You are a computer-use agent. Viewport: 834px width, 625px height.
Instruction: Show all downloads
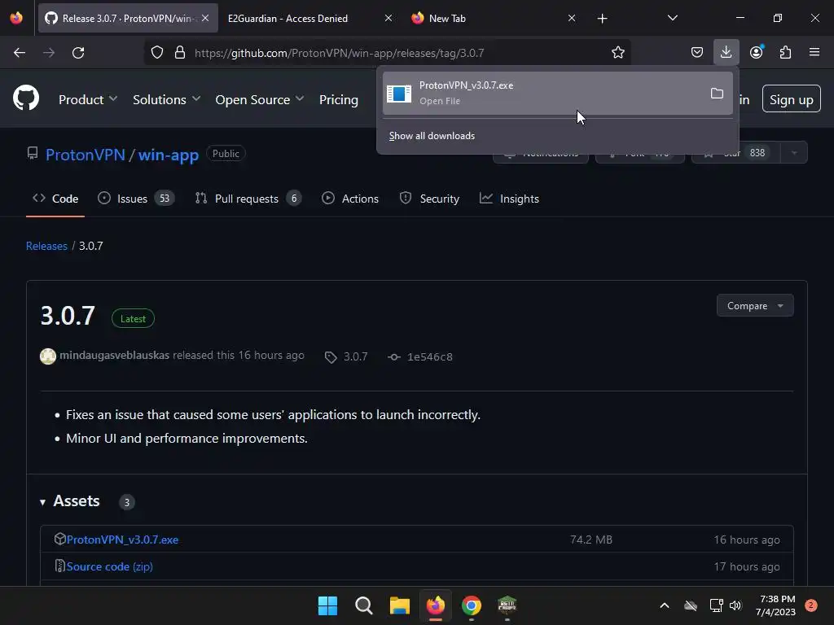[x=432, y=136]
